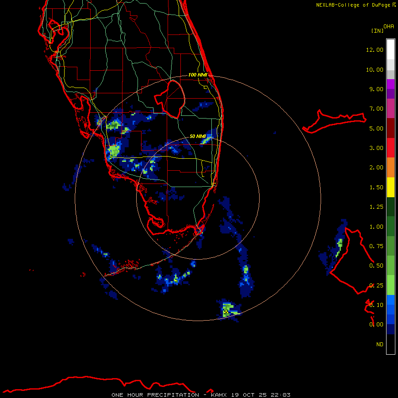The image size is (398, 398).
Task: Click the 7.00 legend value
Action: click(376, 109)
